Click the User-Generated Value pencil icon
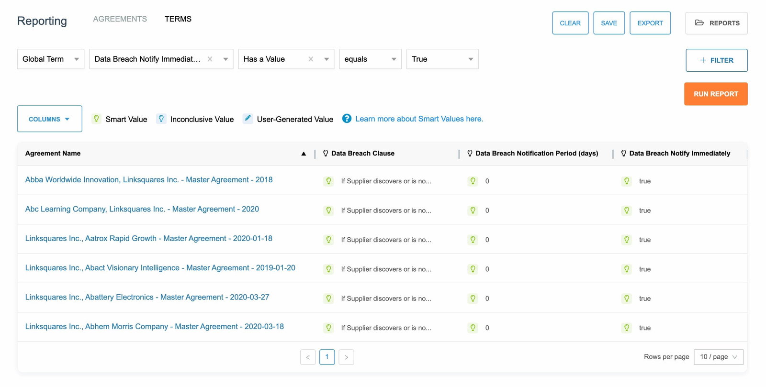Image resolution: width=766 pixels, height=387 pixels. click(248, 119)
